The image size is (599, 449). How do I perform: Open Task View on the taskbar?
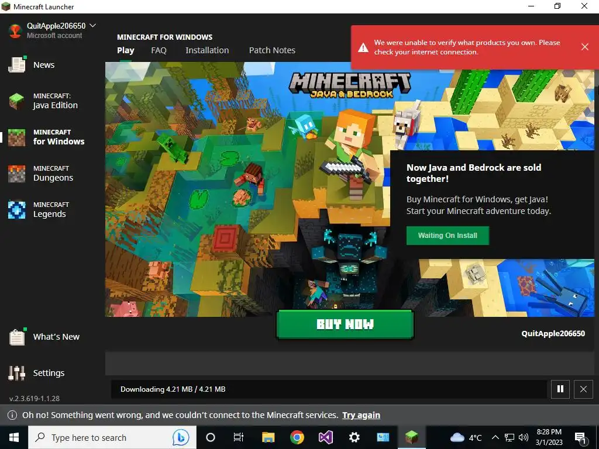click(x=239, y=437)
